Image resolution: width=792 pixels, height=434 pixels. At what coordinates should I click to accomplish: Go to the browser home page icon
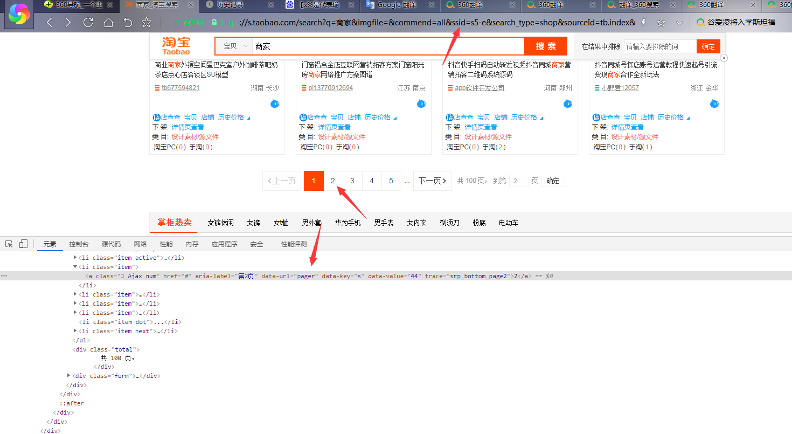click(x=108, y=23)
